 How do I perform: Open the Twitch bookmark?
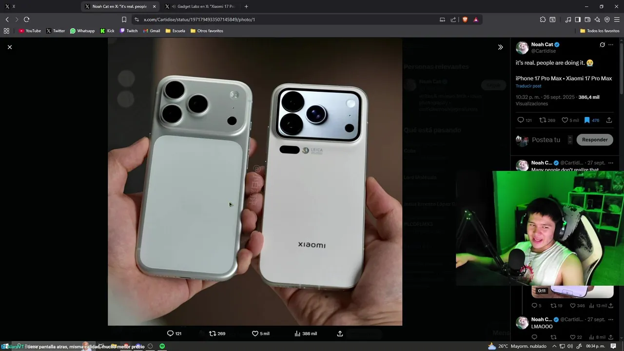coord(129,31)
